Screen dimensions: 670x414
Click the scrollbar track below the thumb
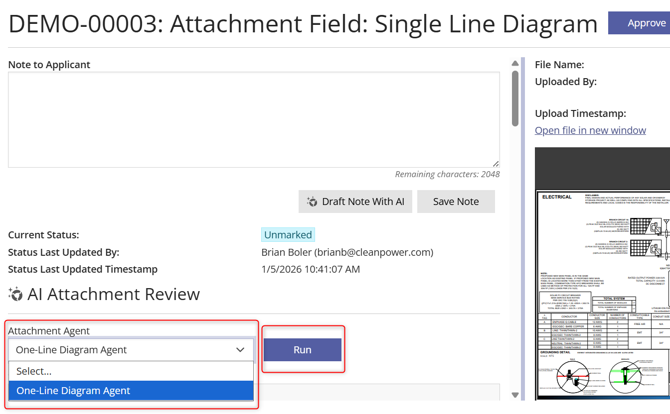515,249
